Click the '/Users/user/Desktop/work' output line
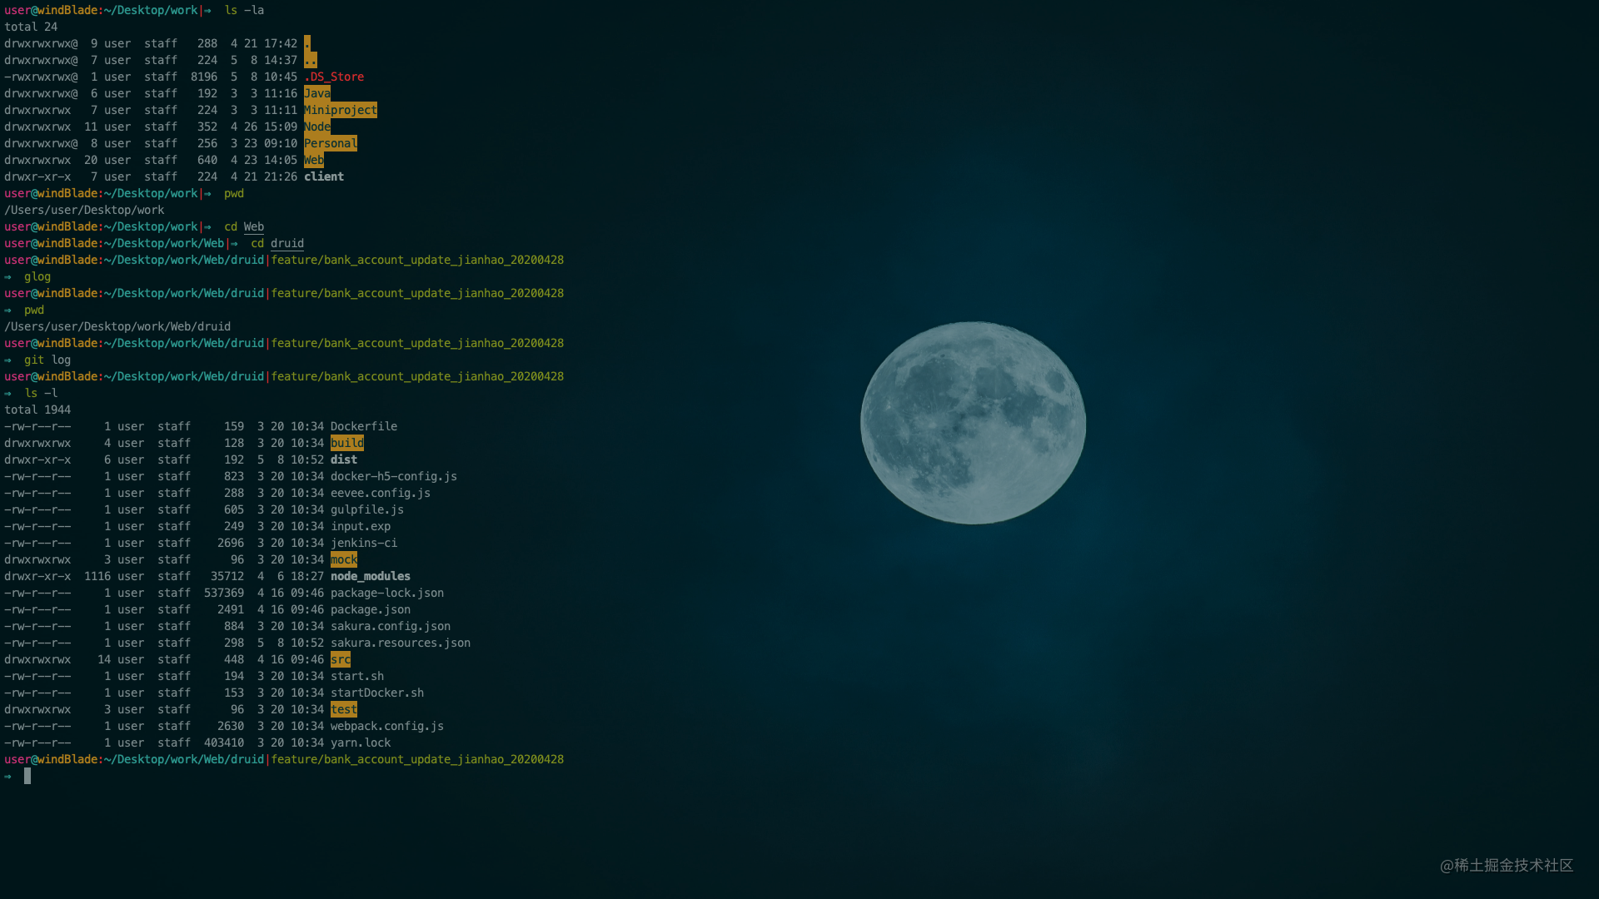 [x=84, y=210]
